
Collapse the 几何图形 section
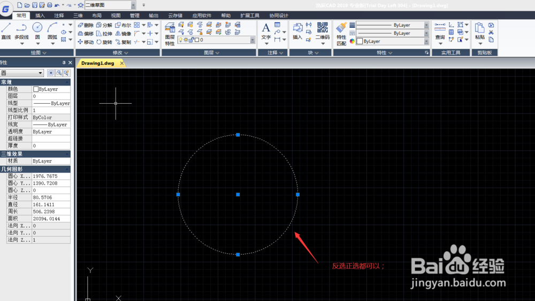[67, 169]
